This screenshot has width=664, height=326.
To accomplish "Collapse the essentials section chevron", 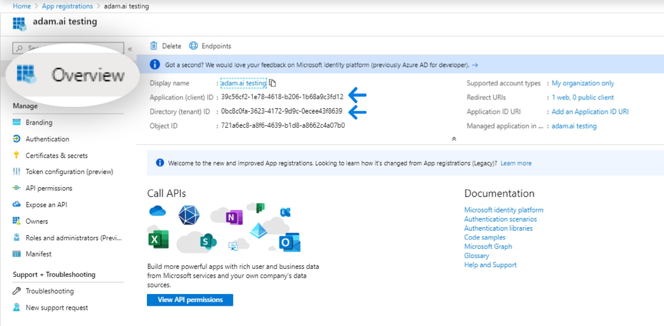I will coord(454,138).
